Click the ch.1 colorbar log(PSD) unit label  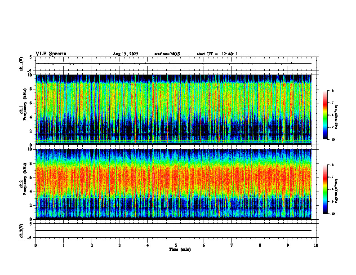point(337,117)
